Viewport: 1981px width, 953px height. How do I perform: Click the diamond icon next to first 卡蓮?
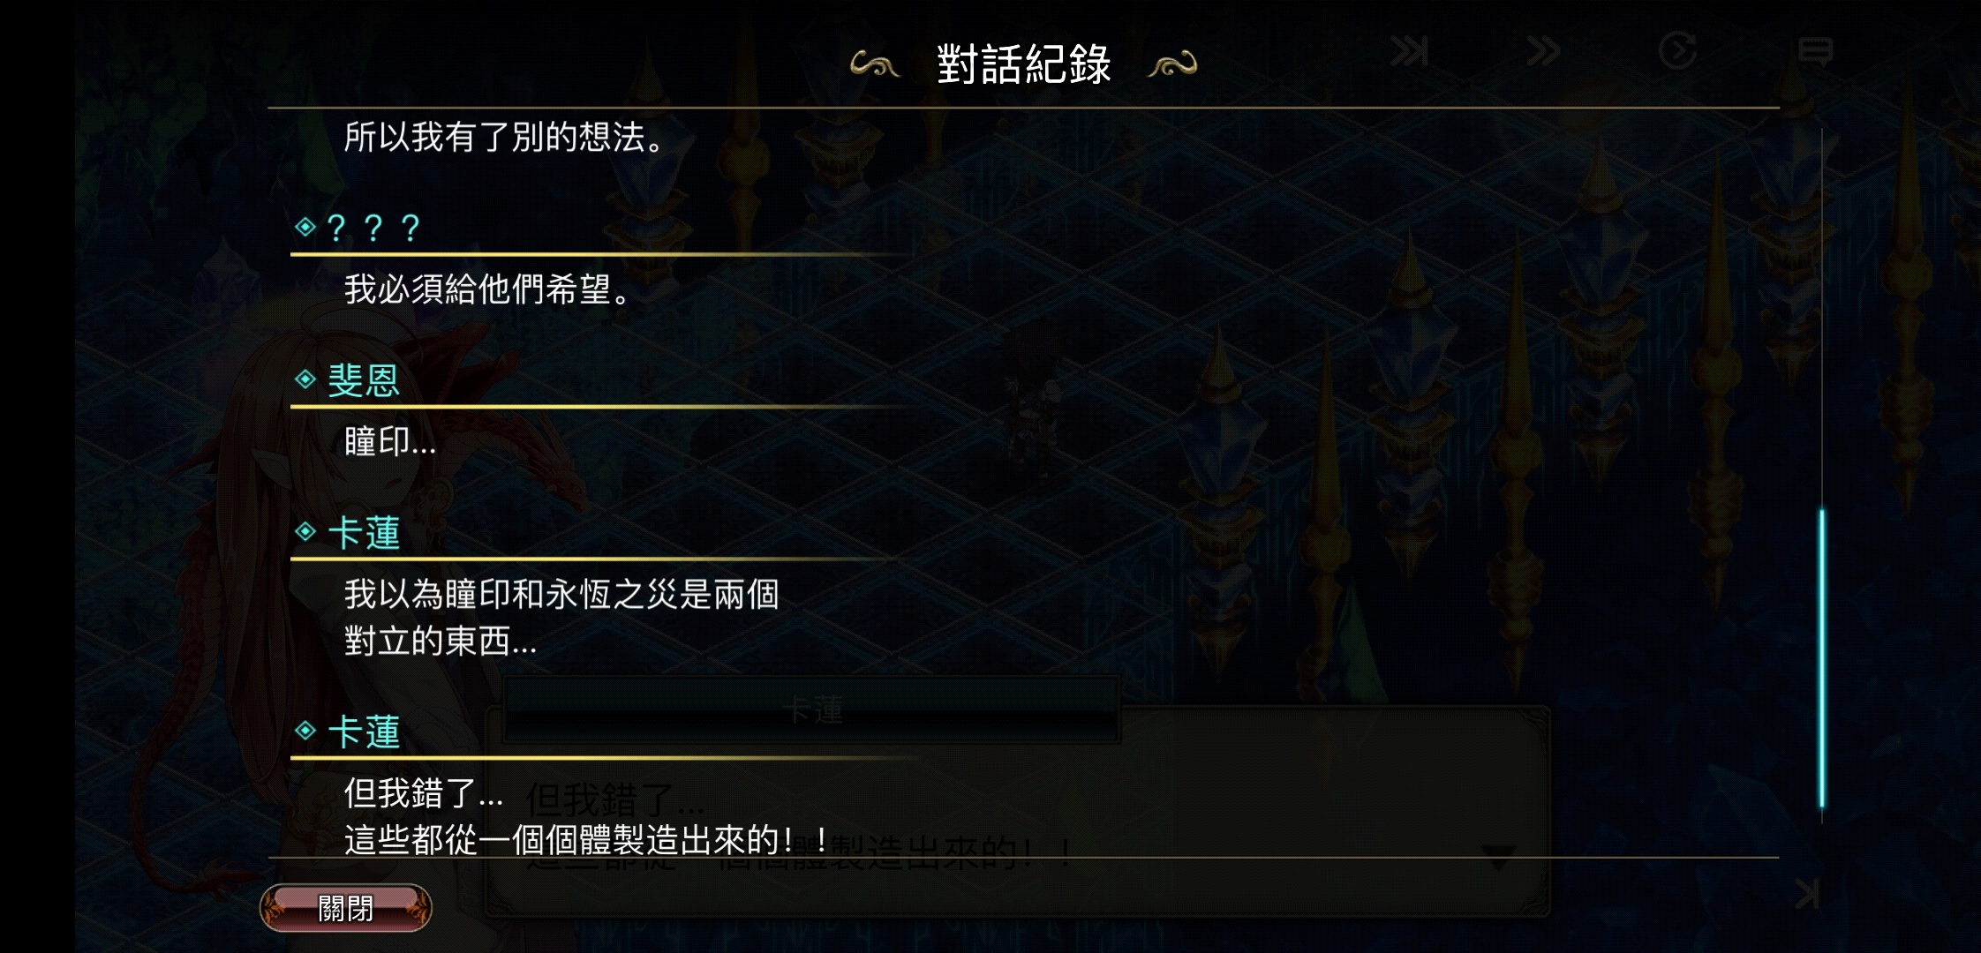click(x=305, y=531)
